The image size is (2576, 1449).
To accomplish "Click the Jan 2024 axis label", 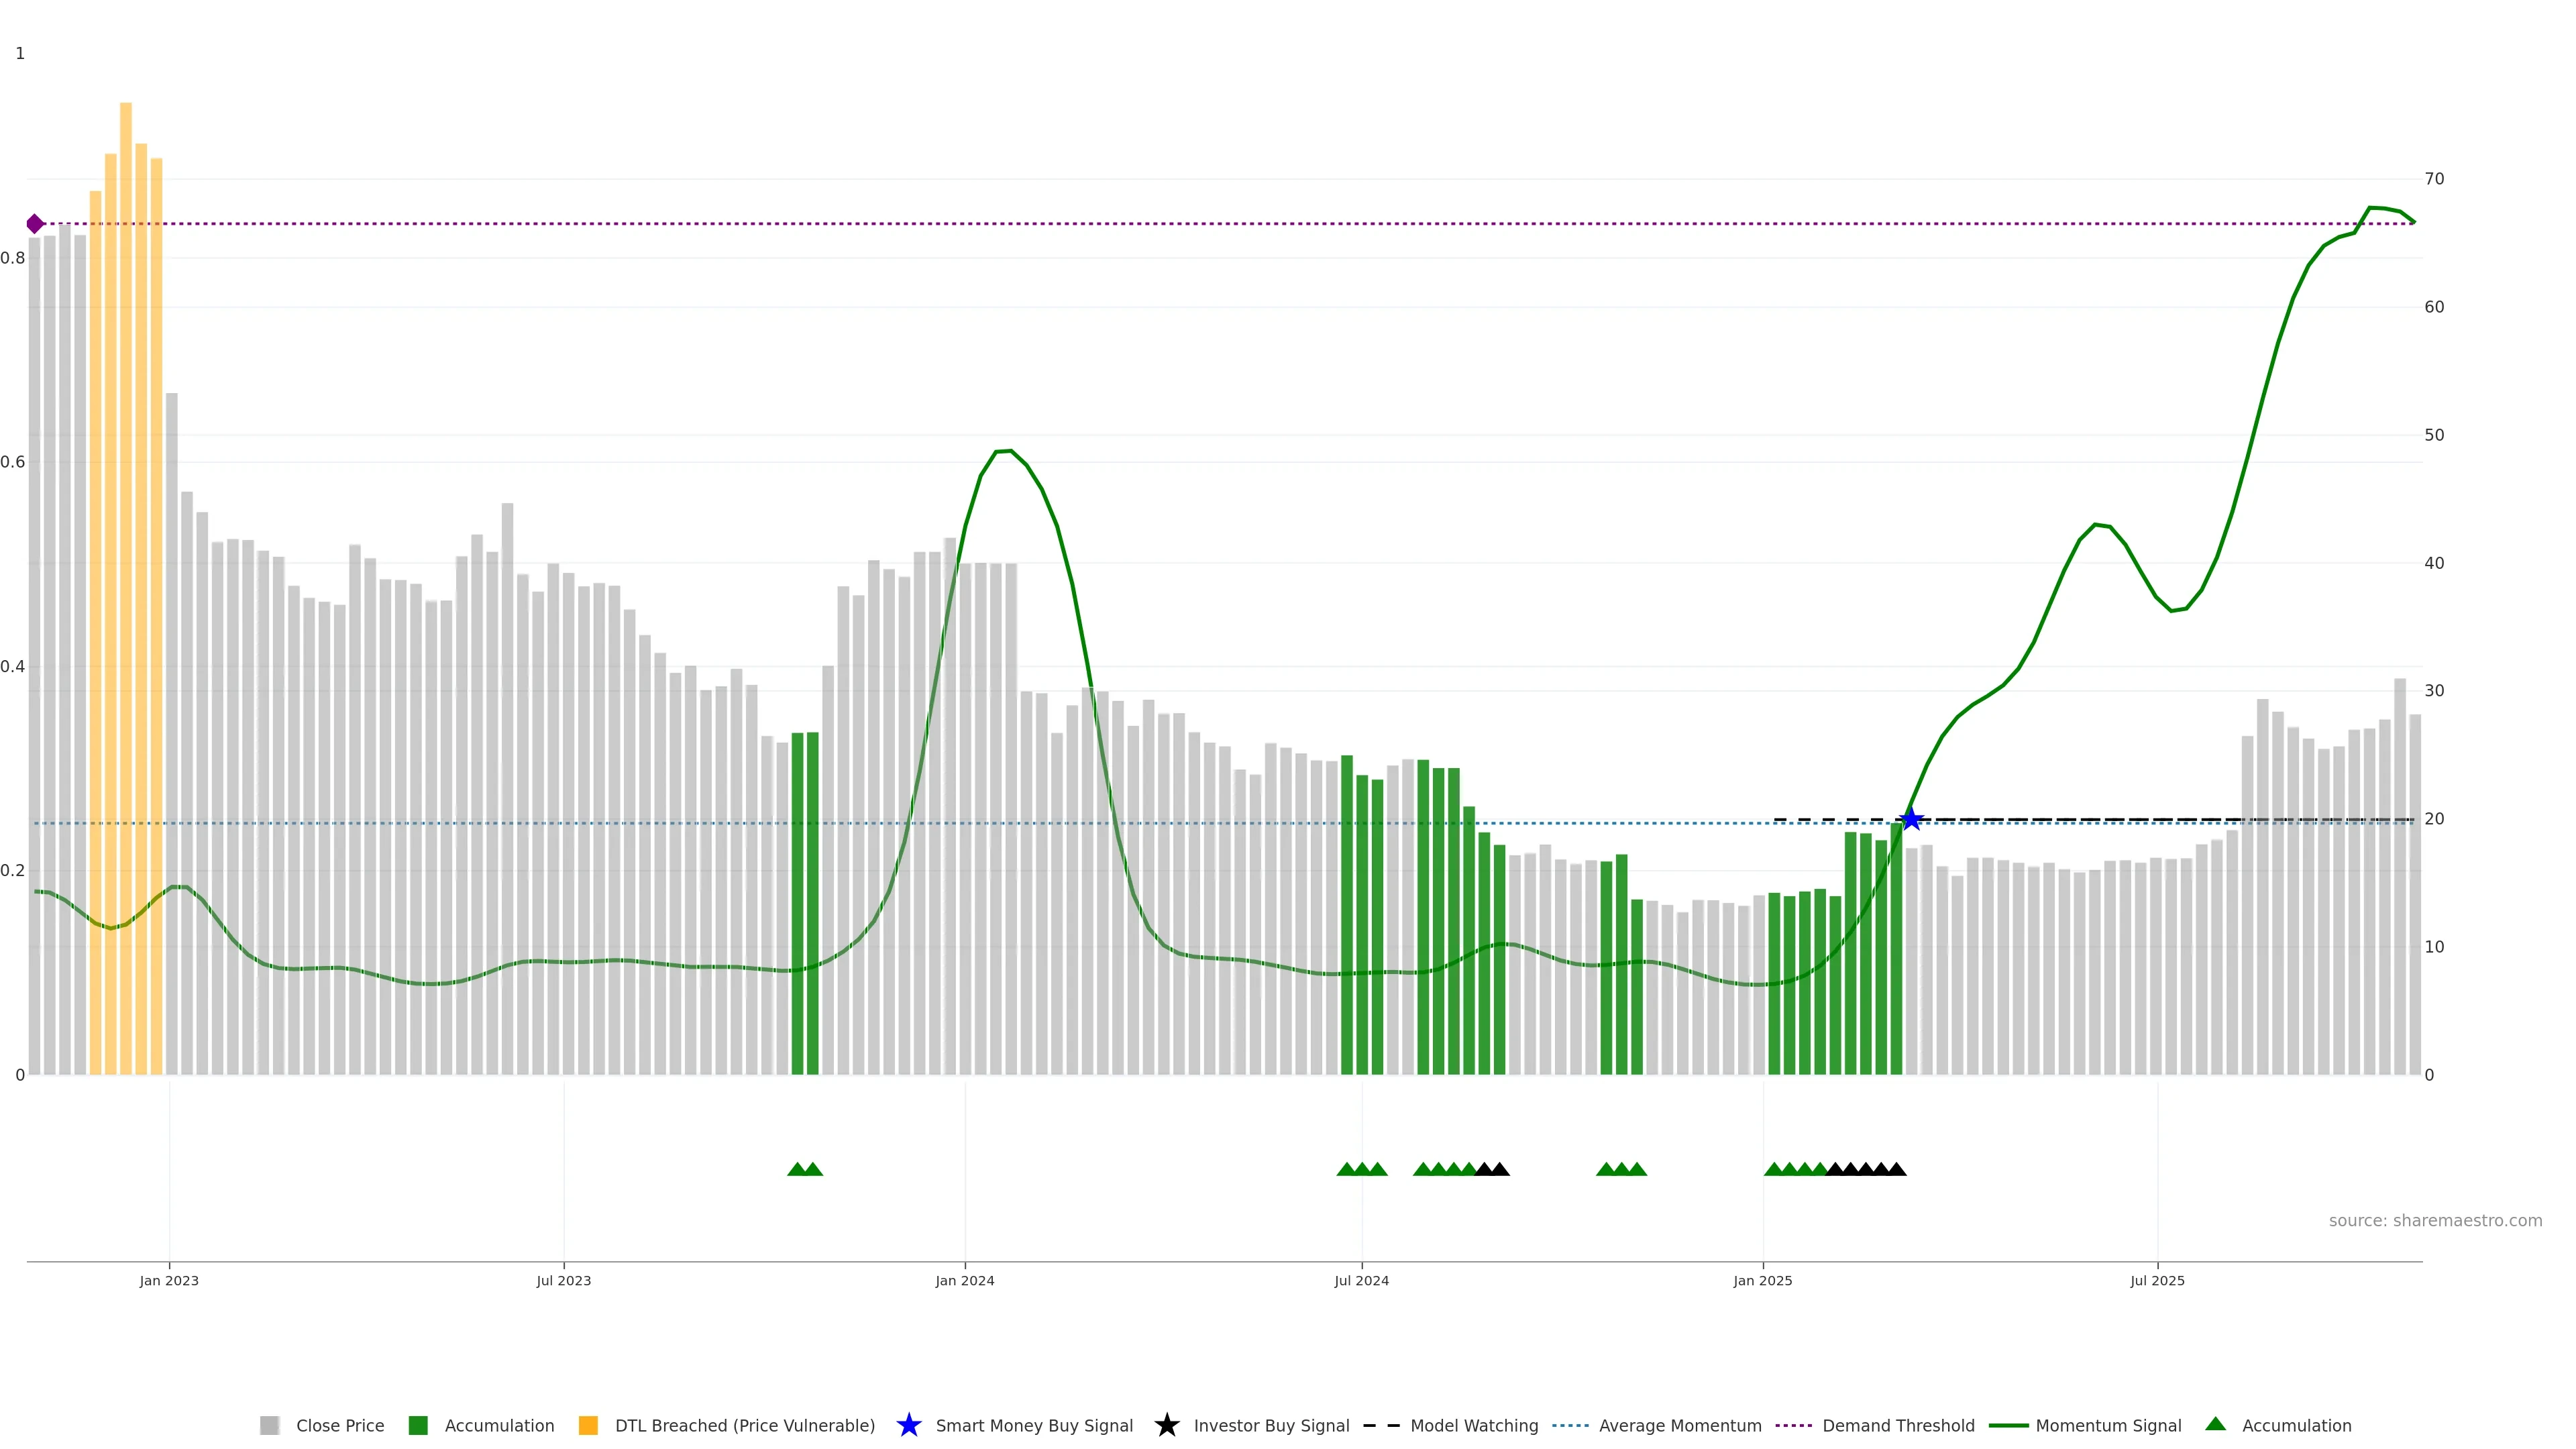I will 964,1280.
